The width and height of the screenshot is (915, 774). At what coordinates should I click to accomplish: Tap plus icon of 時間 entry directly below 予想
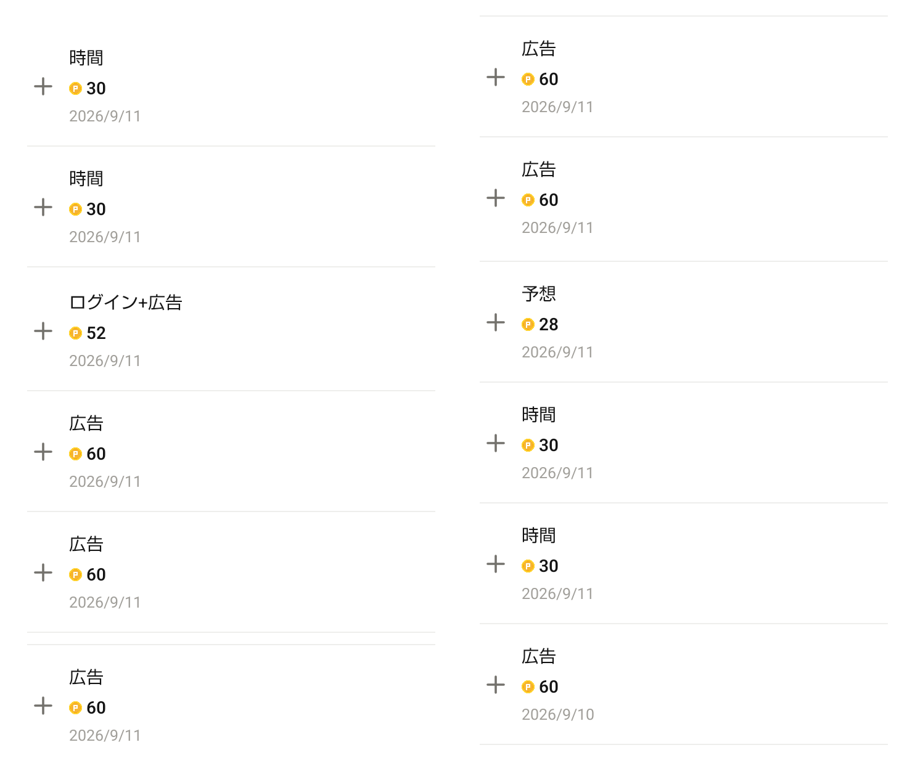click(x=496, y=443)
